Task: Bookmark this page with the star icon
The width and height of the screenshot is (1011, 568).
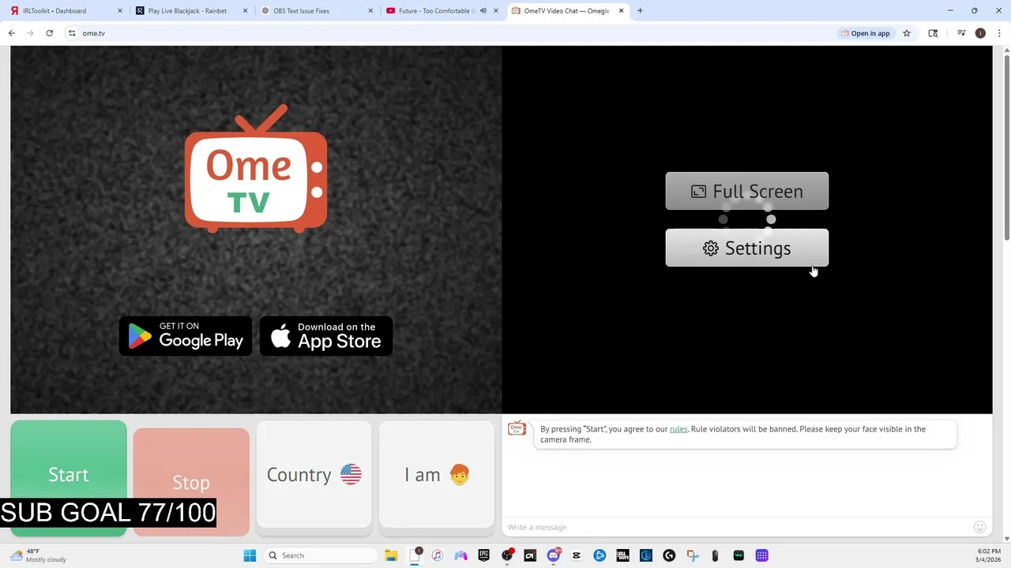Action: [x=907, y=33]
